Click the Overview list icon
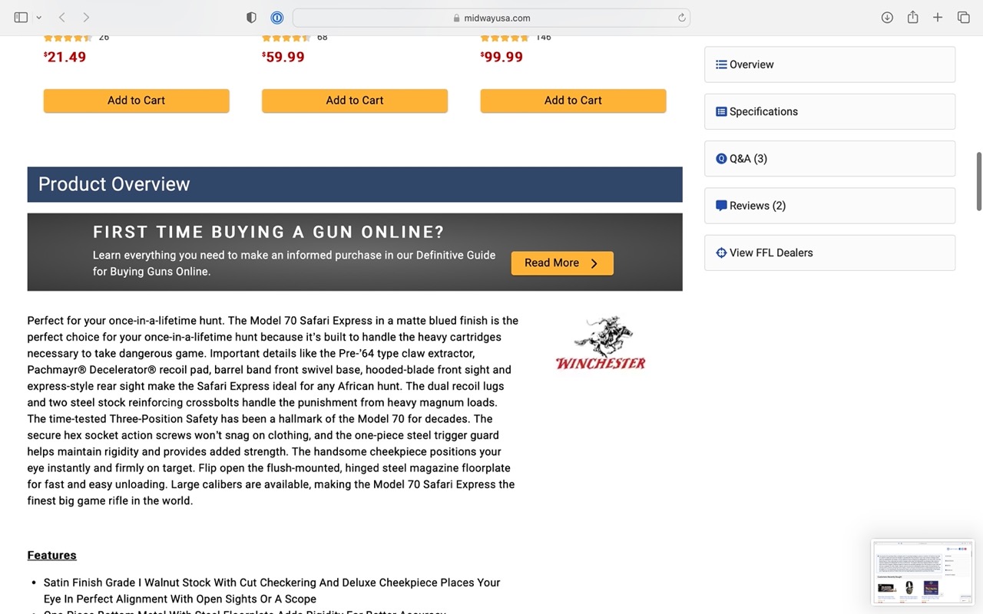Viewport: 983px width, 614px height. tap(721, 64)
